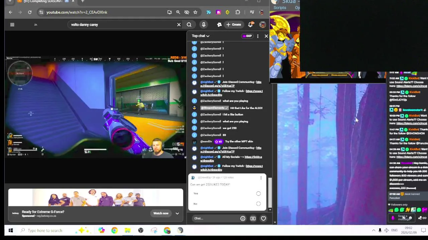Screen dimensions: 428x240
Task: Show hidden system tray icons
Action: (373, 230)
